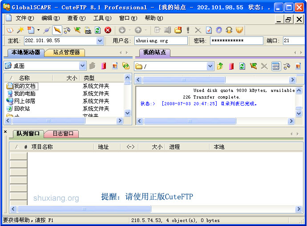Click the grey Download arrow icon
Screen dimensions: 307x226
point(122,30)
